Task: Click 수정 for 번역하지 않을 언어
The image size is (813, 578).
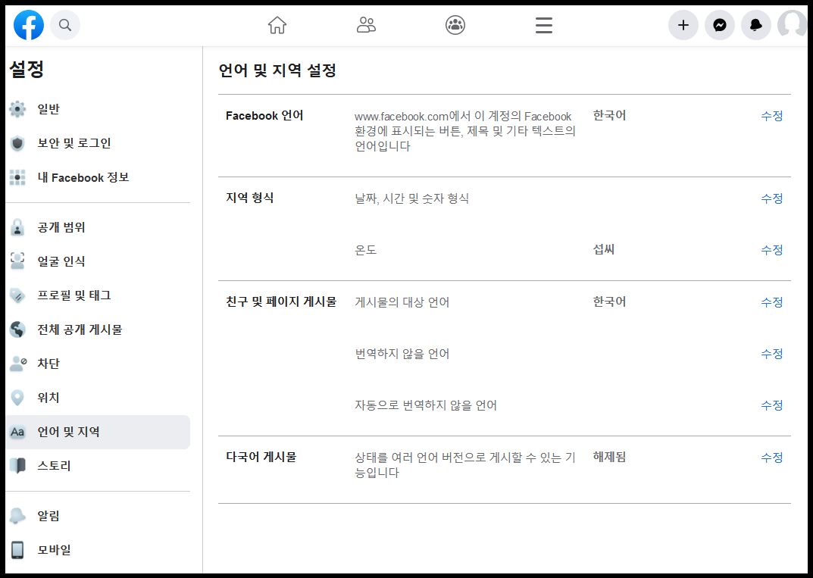Action: (x=771, y=354)
